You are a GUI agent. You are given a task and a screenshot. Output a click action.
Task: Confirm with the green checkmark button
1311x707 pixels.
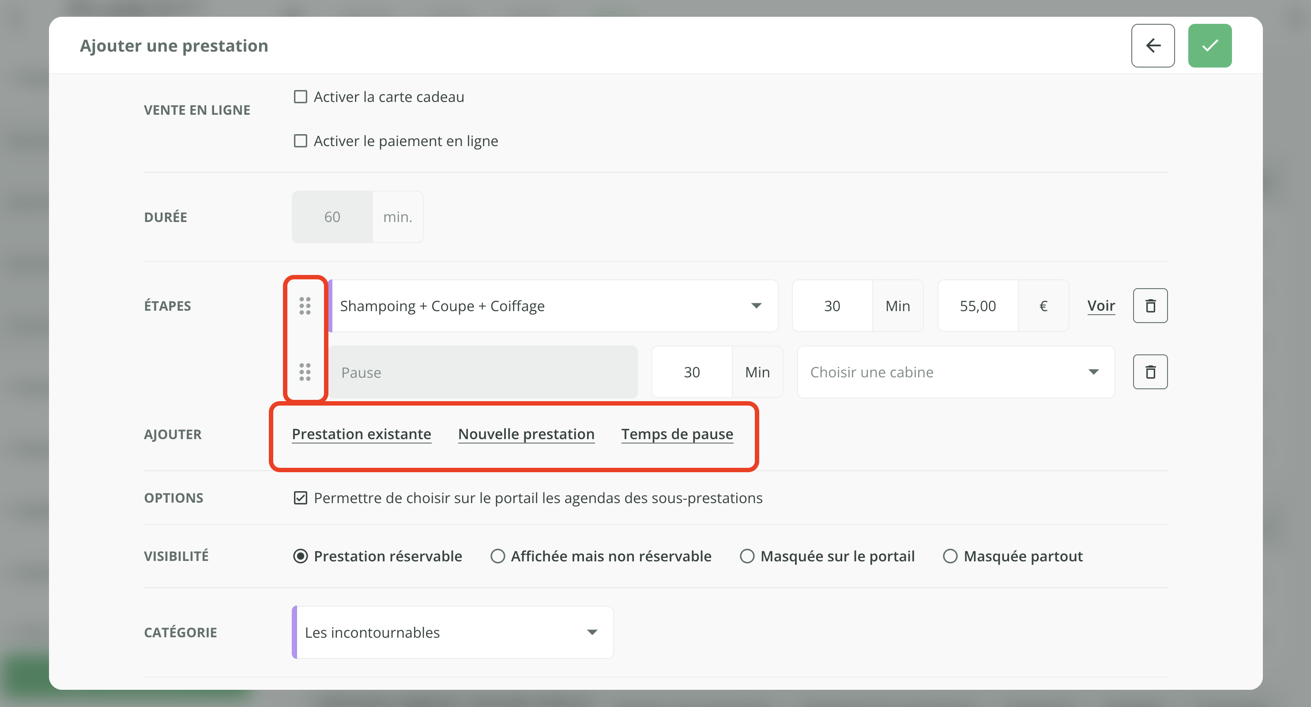click(1209, 46)
